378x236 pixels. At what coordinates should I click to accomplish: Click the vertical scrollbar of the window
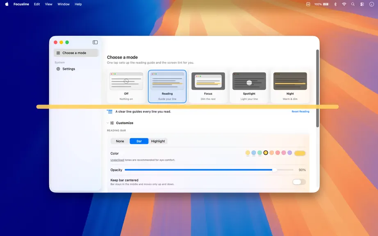[317, 88]
